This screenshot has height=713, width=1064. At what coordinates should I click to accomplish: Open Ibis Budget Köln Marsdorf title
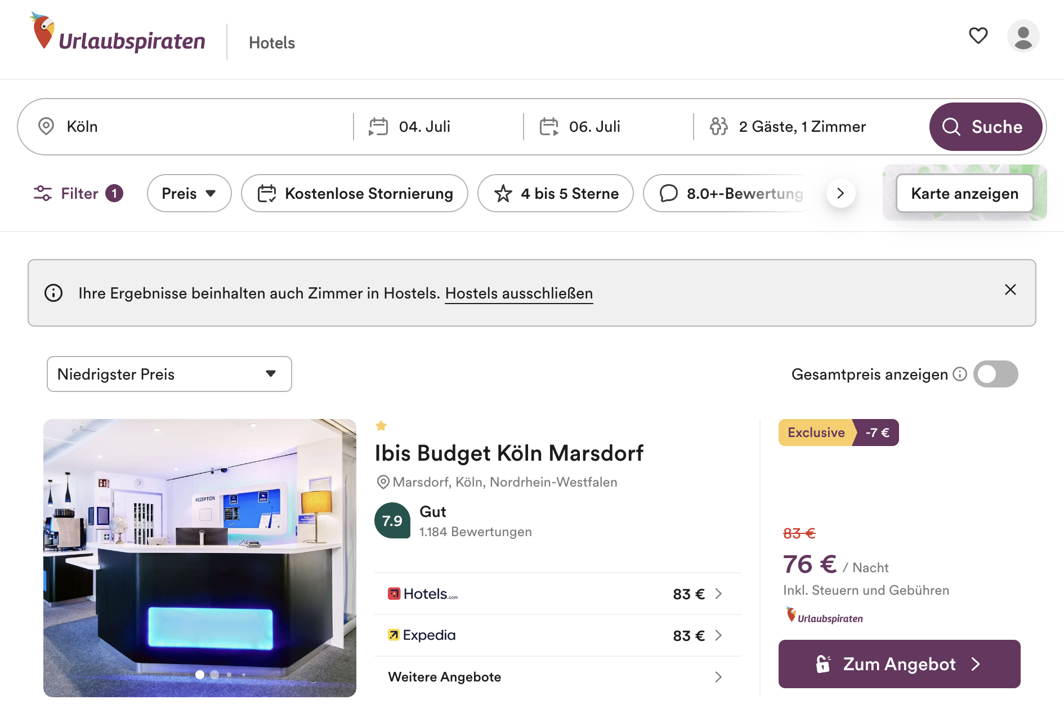click(x=509, y=453)
